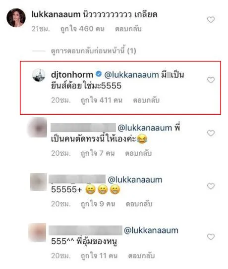Reply to the comment with 7 likes
The image size is (228, 269).
pos(138,153)
